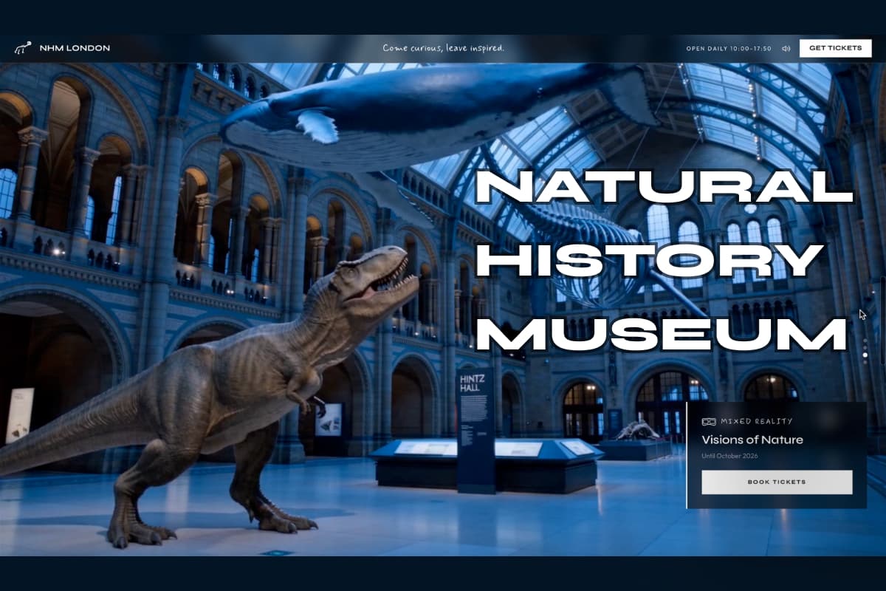This screenshot has width=886, height=591.
Task: Click the 'Until October 2026' date text
Action: pos(730,456)
